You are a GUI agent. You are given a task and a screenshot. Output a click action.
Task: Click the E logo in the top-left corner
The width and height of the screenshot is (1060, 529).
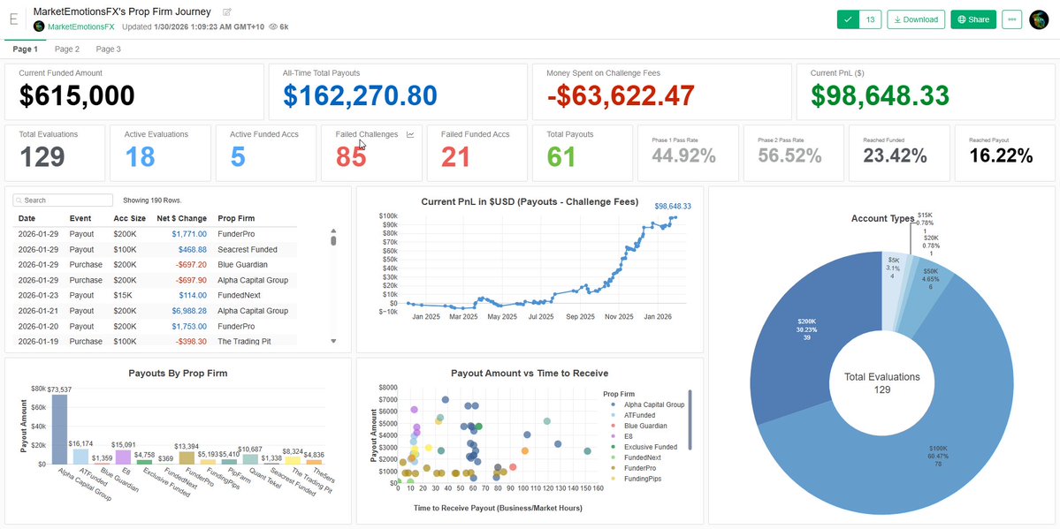coord(13,18)
